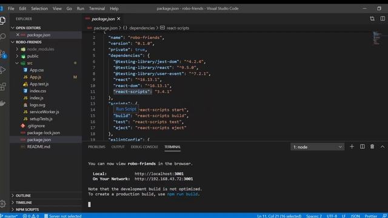Open the Extensions view

click(2, 87)
